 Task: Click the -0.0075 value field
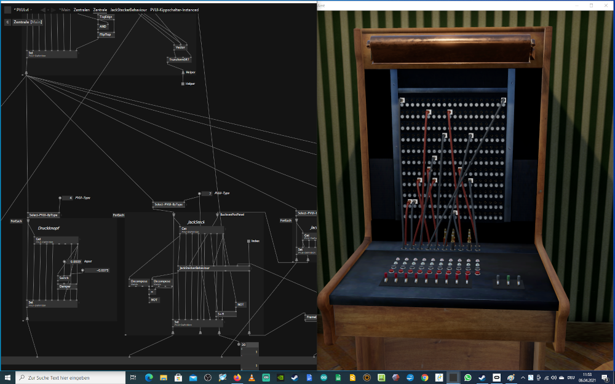tap(97, 270)
